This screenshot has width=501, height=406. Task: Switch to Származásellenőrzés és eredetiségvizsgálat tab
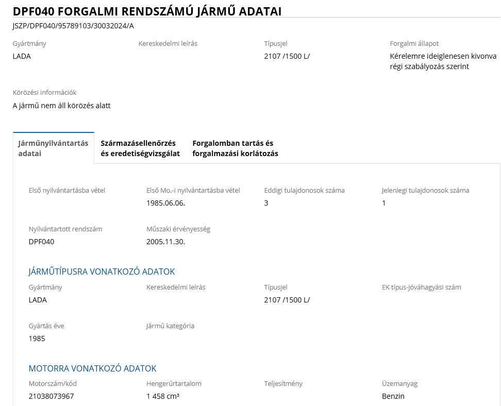point(140,148)
